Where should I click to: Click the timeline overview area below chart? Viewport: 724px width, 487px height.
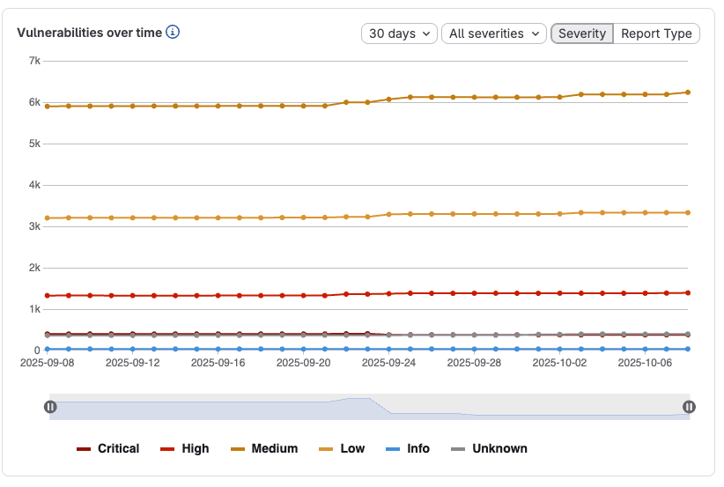[x=370, y=407]
